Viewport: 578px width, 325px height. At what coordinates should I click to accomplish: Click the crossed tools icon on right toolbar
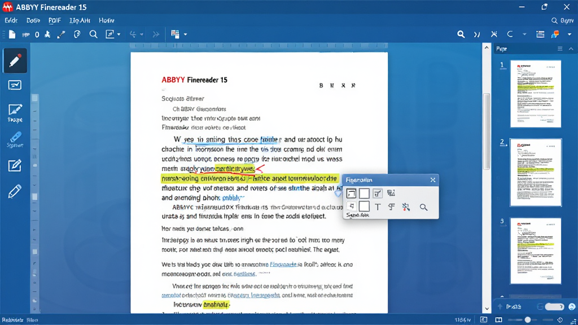[494, 34]
